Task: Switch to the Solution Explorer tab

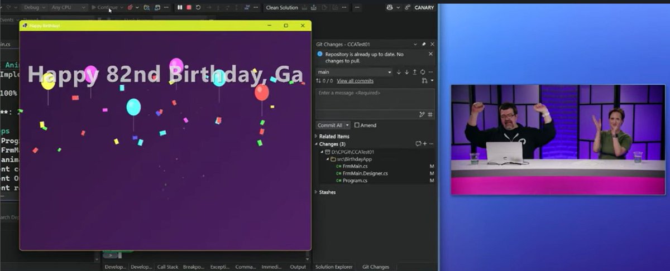Action: point(335,267)
